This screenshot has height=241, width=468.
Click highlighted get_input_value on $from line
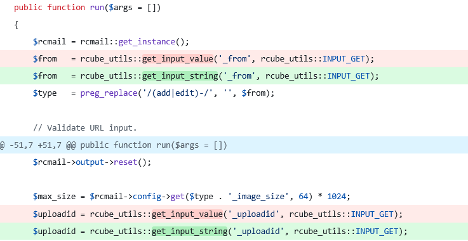(x=178, y=59)
